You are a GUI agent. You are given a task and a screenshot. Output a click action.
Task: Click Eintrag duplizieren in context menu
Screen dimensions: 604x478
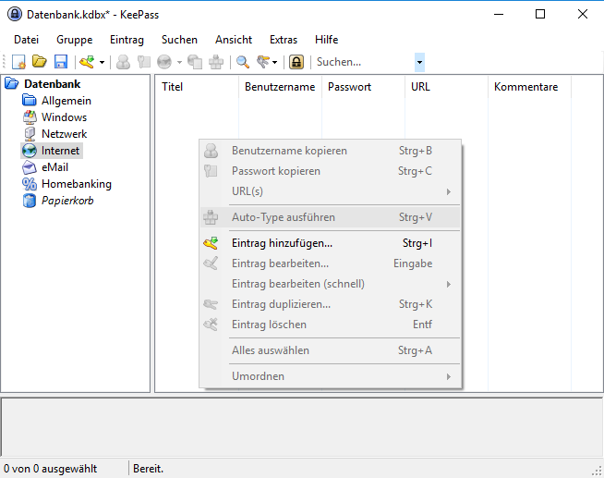(x=330, y=304)
